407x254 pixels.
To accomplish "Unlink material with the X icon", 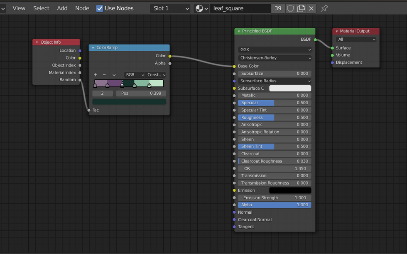I will pos(311,9).
